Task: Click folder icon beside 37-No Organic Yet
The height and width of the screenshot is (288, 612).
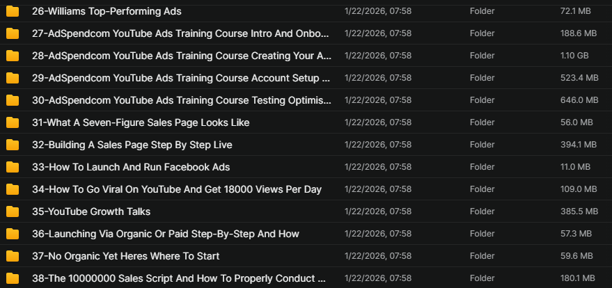Action: click(x=13, y=256)
